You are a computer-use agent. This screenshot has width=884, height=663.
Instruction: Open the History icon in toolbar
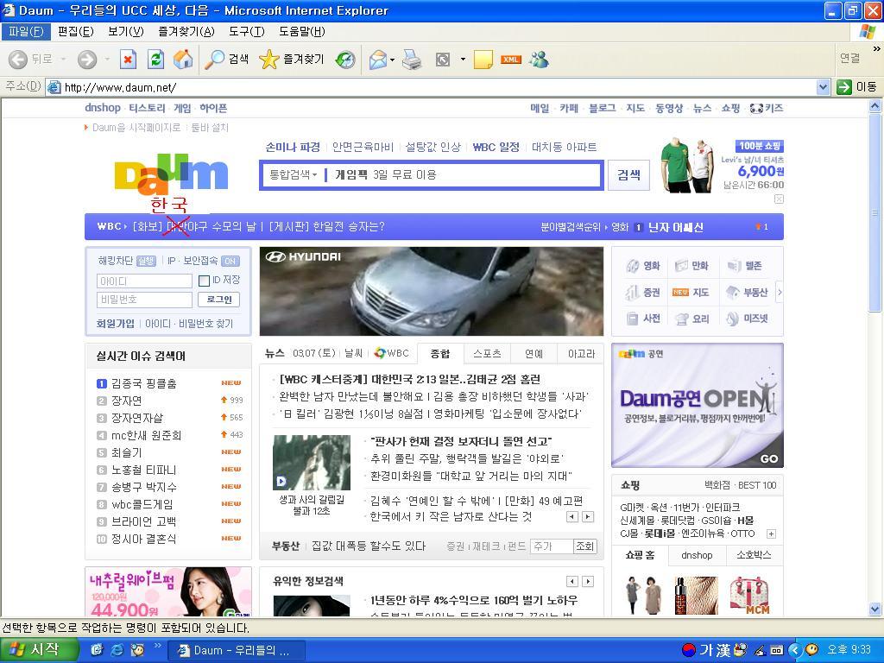click(345, 60)
